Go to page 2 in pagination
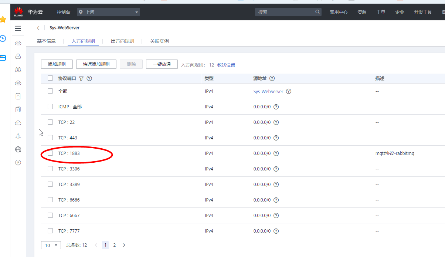Viewport: 445px width, 257px height. 115,245
